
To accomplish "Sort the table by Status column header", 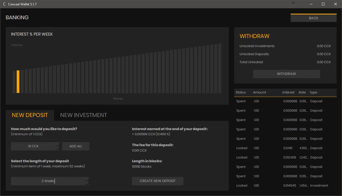I will tap(241, 92).
